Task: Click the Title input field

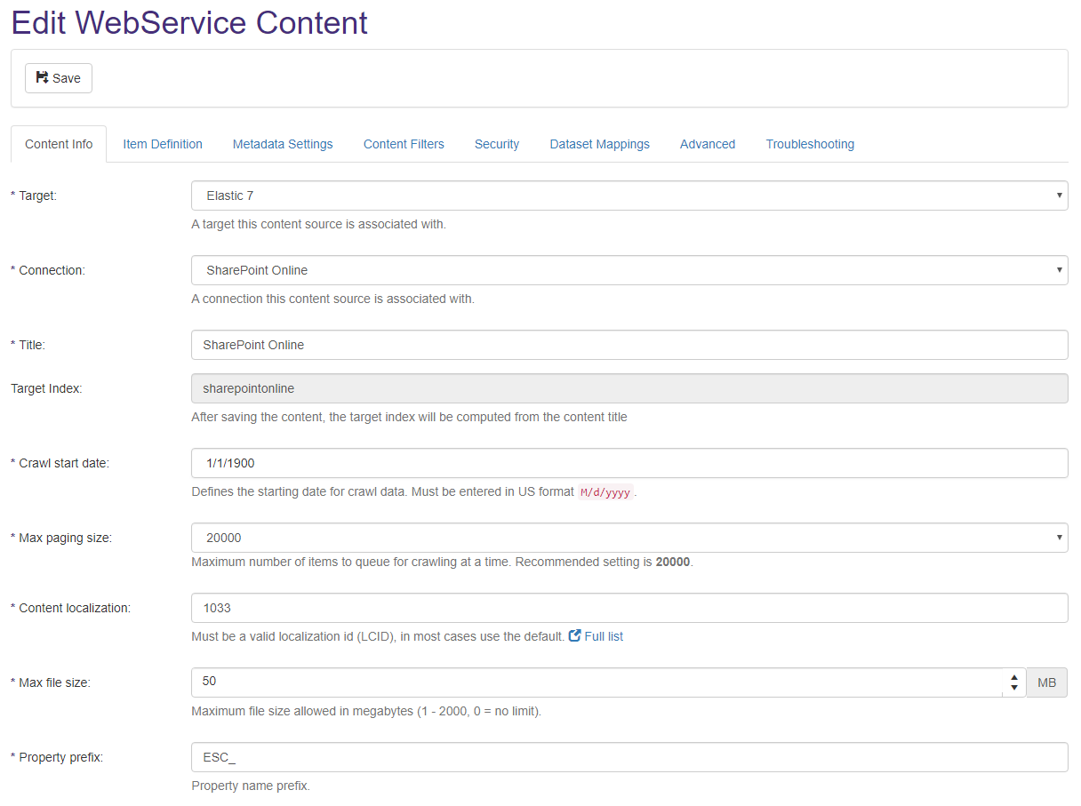Action: coord(629,345)
